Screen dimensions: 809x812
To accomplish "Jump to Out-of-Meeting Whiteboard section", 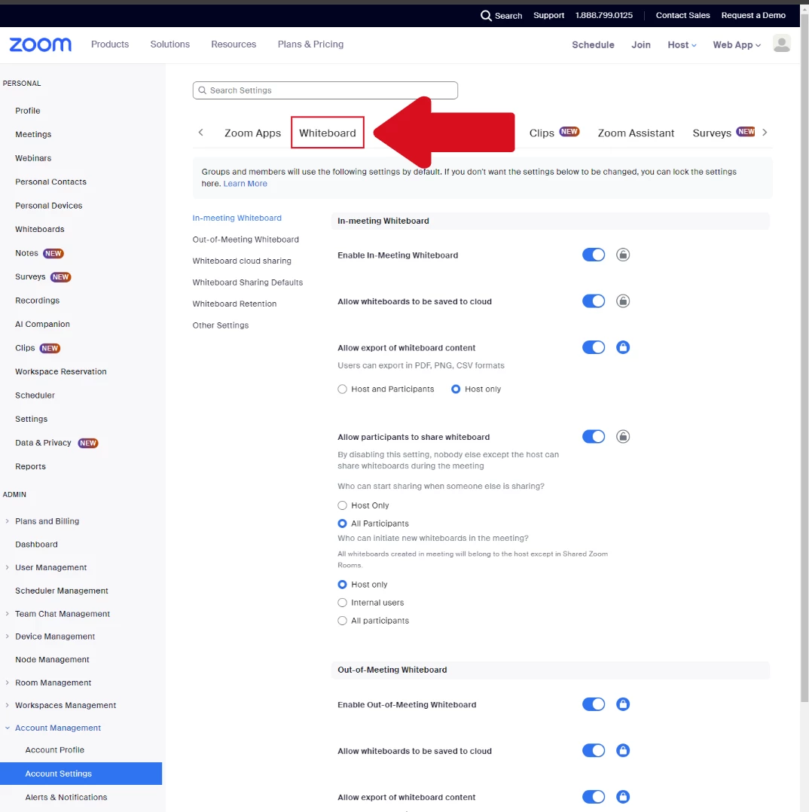I will [x=246, y=240].
